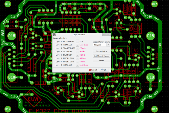Click the F.Paste layer name
Screen dimensions: 169x113
click(x=83, y=48)
